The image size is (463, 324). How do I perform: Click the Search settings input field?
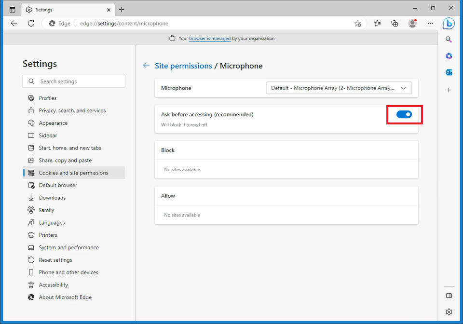pos(74,81)
